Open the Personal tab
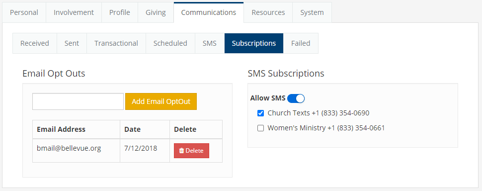 (x=24, y=12)
